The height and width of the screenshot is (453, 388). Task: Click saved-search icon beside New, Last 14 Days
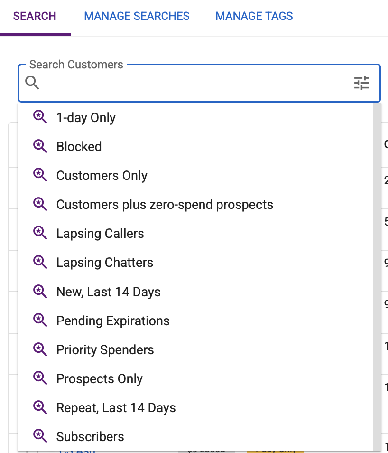pos(40,291)
